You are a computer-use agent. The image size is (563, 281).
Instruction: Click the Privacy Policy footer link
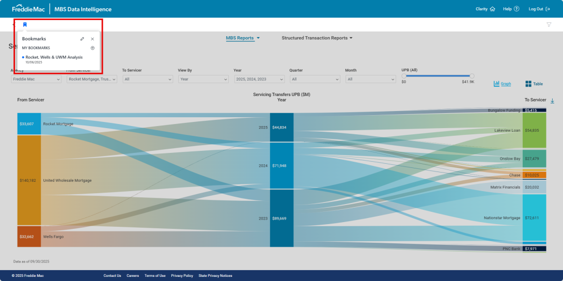[182, 276]
